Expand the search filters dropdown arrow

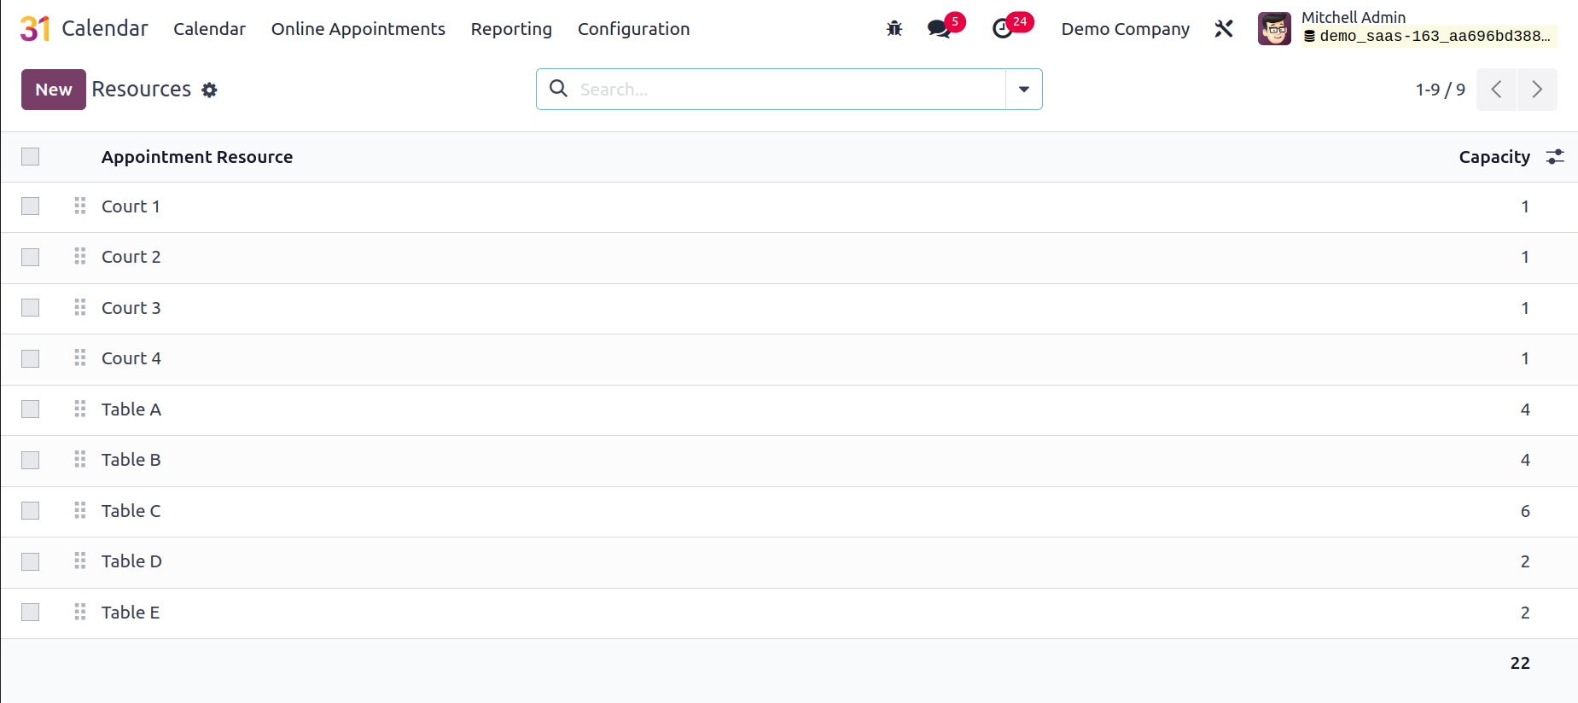tap(1024, 90)
